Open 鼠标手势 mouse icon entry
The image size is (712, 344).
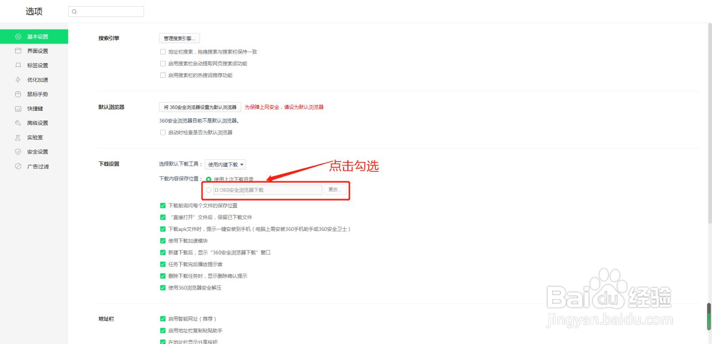(x=34, y=94)
